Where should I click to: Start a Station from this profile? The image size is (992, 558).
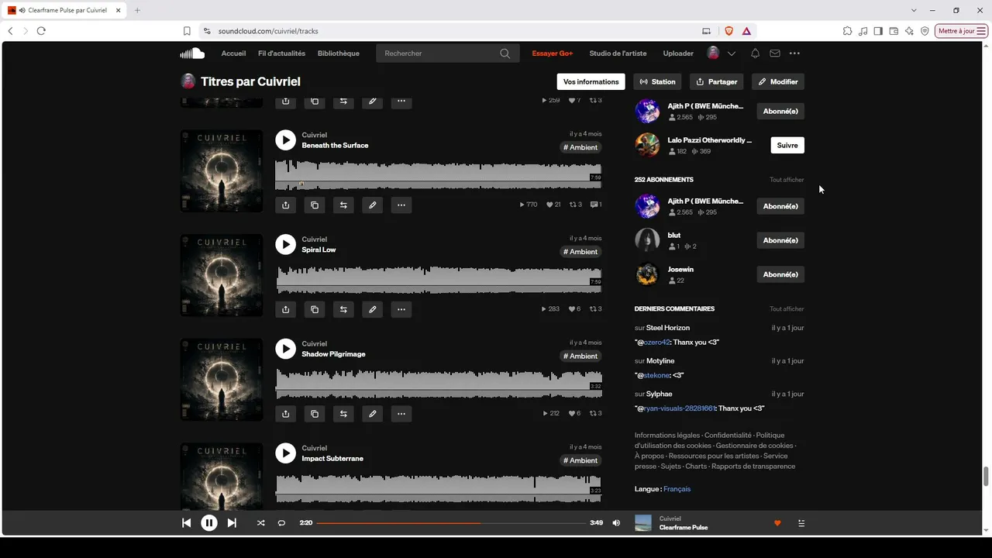tap(657, 81)
